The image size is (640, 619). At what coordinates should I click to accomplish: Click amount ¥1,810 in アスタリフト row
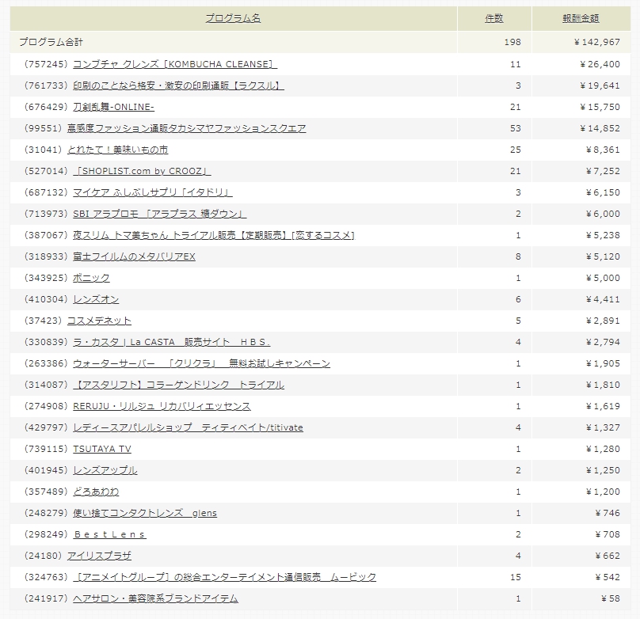pyautogui.click(x=603, y=385)
